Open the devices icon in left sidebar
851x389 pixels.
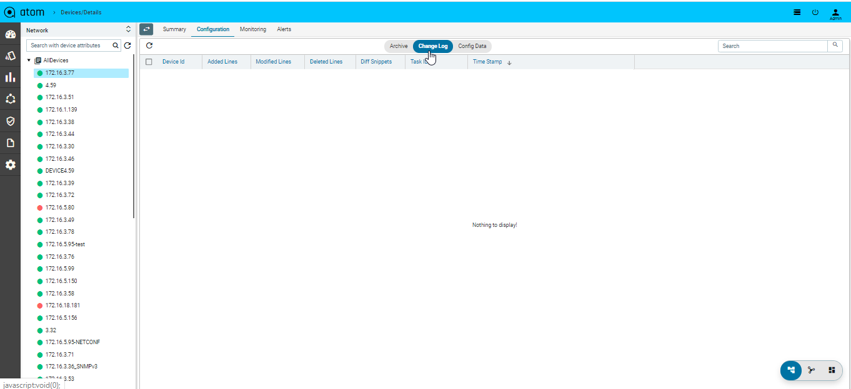[10, 55]
